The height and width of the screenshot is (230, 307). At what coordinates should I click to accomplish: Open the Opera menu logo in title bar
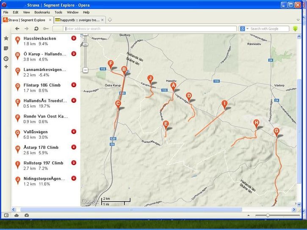(x=4, y=5)
